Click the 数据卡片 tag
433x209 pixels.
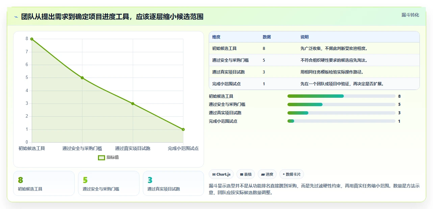pos(291,174)
